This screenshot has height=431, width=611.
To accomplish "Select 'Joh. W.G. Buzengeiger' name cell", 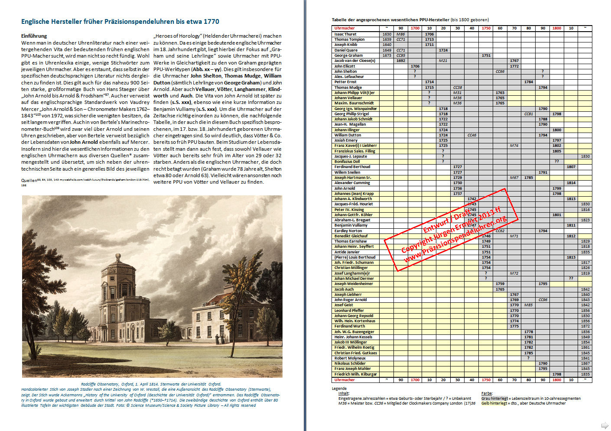I will tap(354, 332).
